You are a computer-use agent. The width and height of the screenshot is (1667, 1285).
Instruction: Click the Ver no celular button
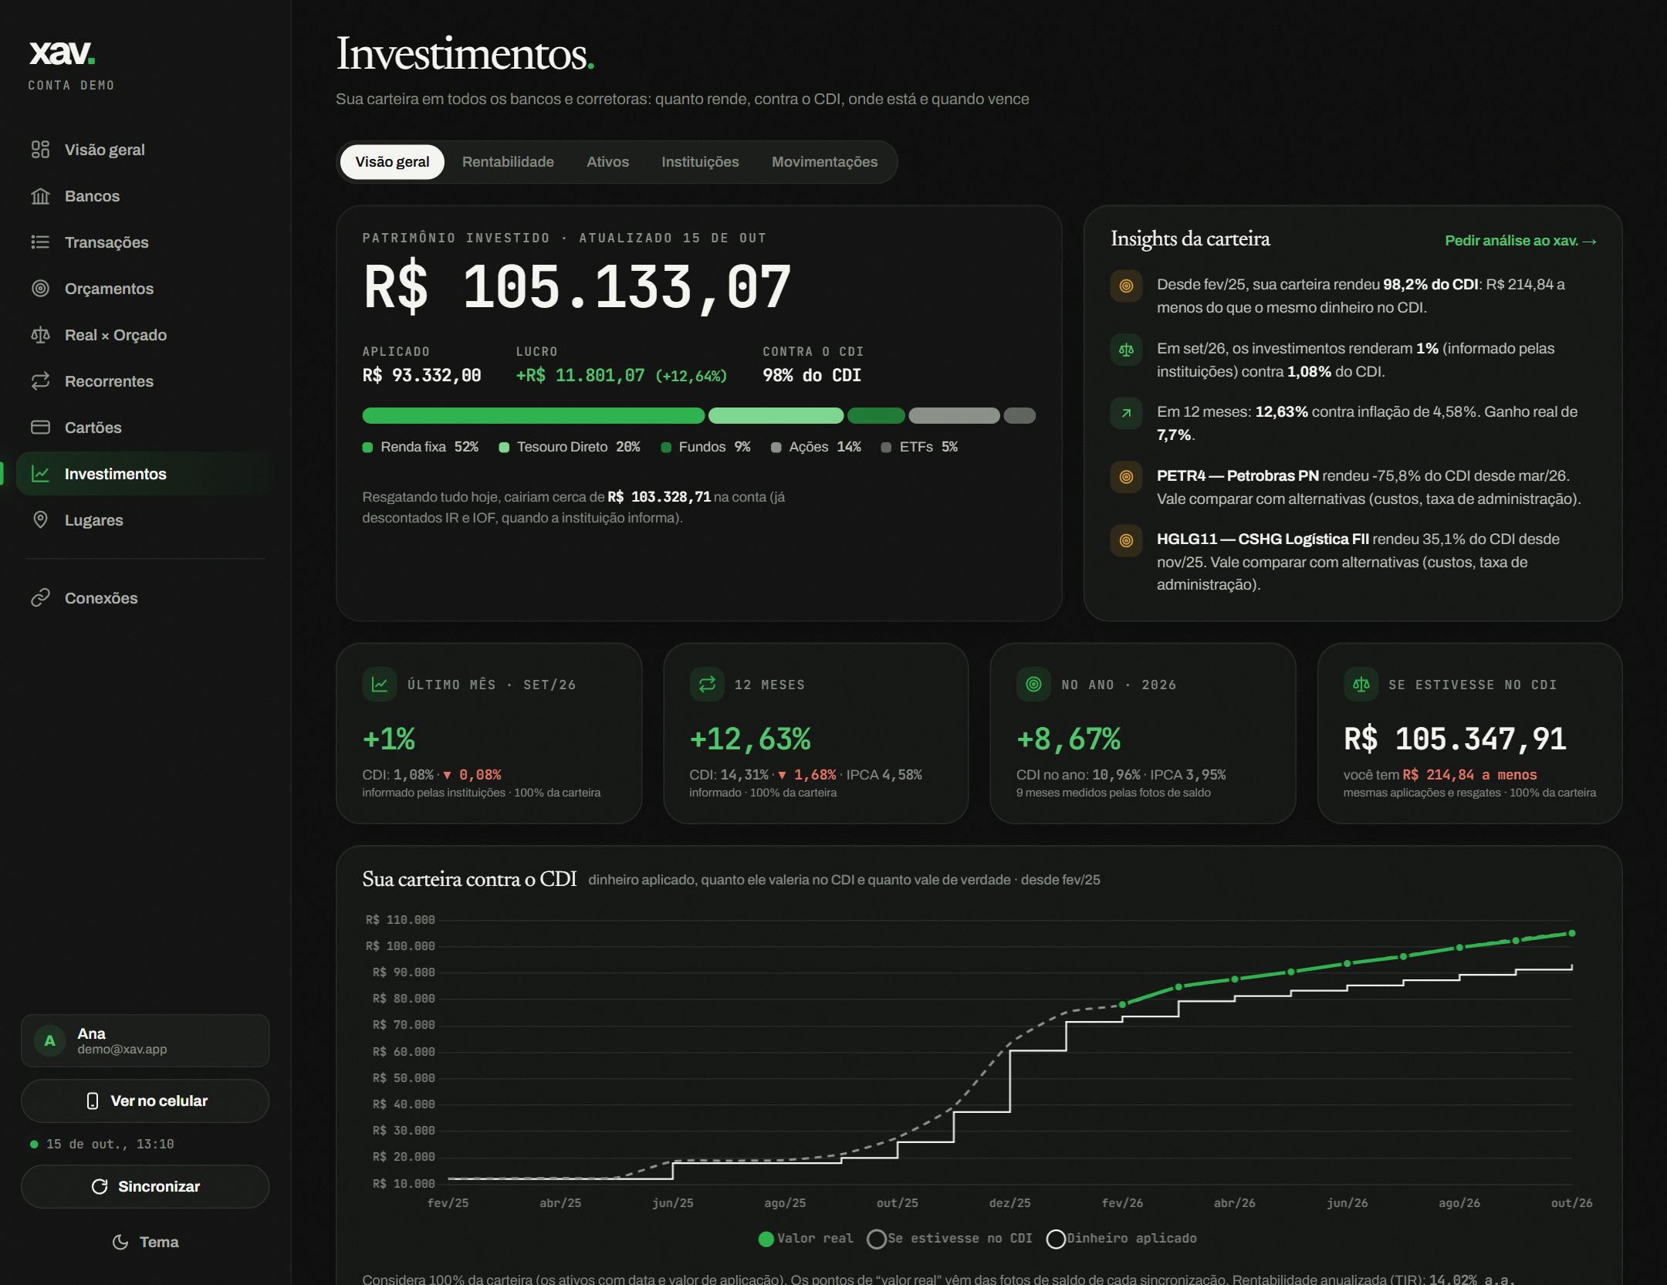(145, 1101)
